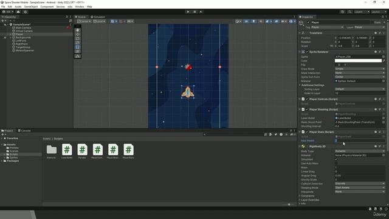
Task: Click the Sprite Color swatch
Action: (x=358, y=61)
